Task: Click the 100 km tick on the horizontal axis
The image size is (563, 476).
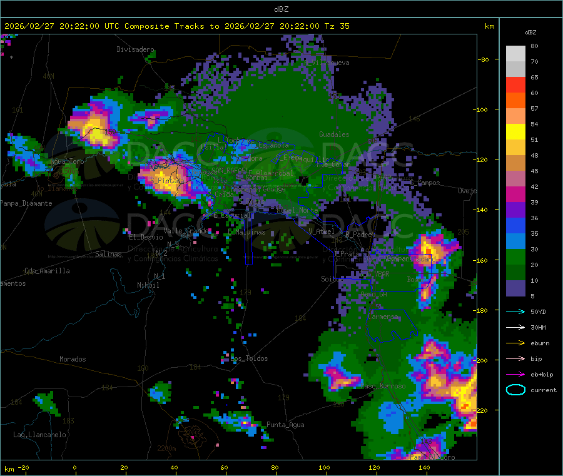Action: coord(324,467)
